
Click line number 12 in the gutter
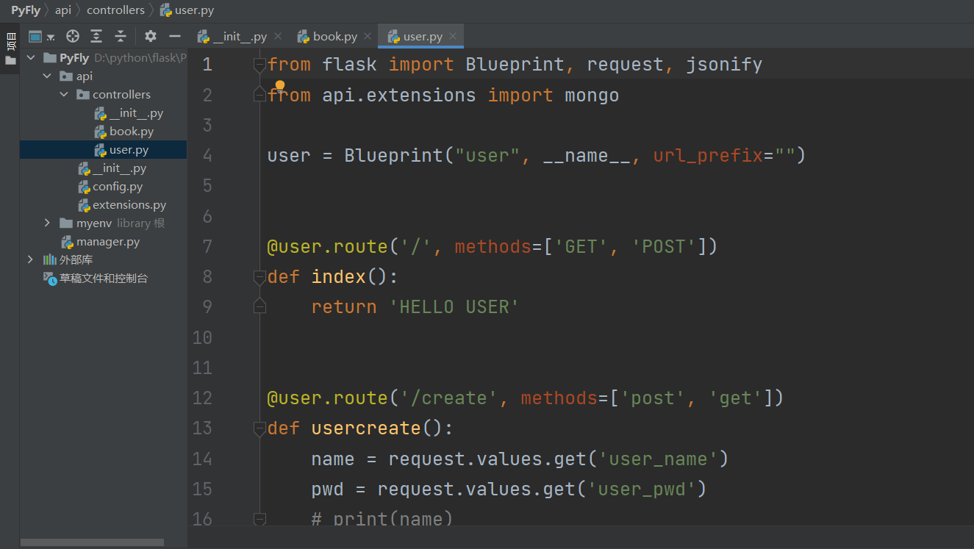[x=202, y=398]
